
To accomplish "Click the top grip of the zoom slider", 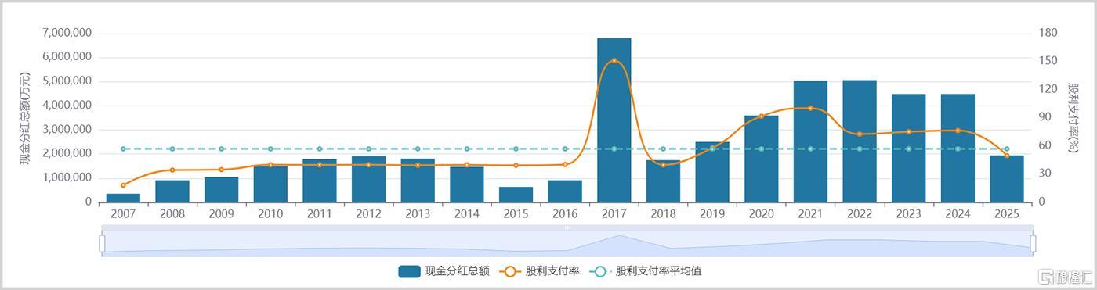I will (x=567, y=227).
